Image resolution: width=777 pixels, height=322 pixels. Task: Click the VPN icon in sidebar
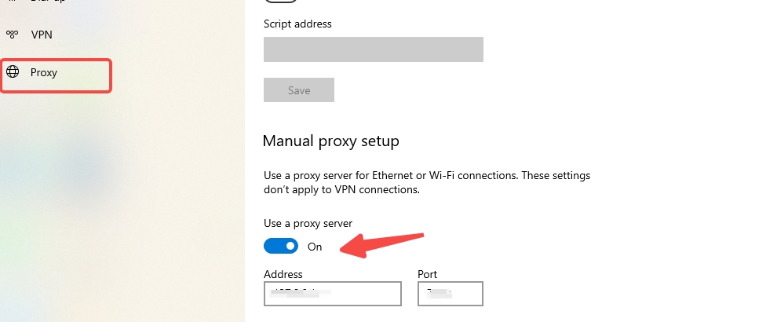pyautogui.click(x=12, y=35)
